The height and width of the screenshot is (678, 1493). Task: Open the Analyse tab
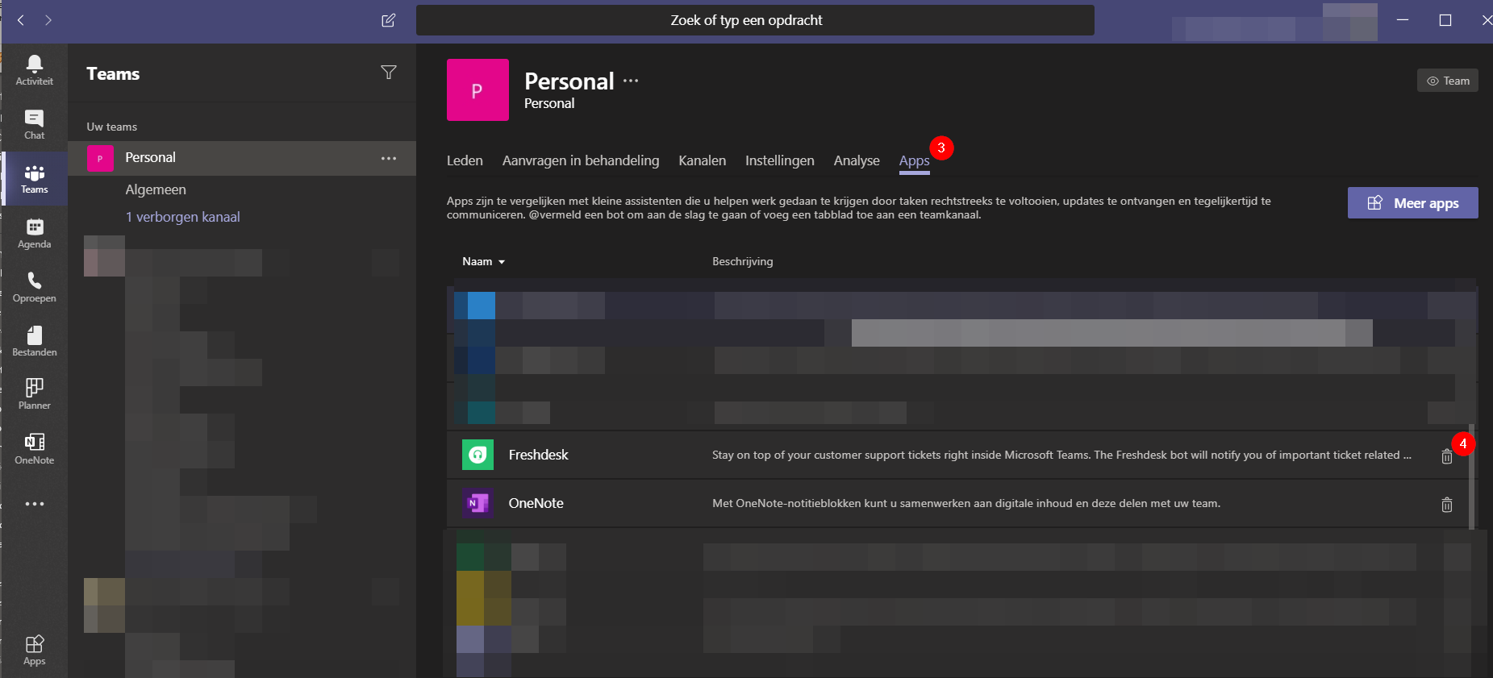(x=857, y=160)
